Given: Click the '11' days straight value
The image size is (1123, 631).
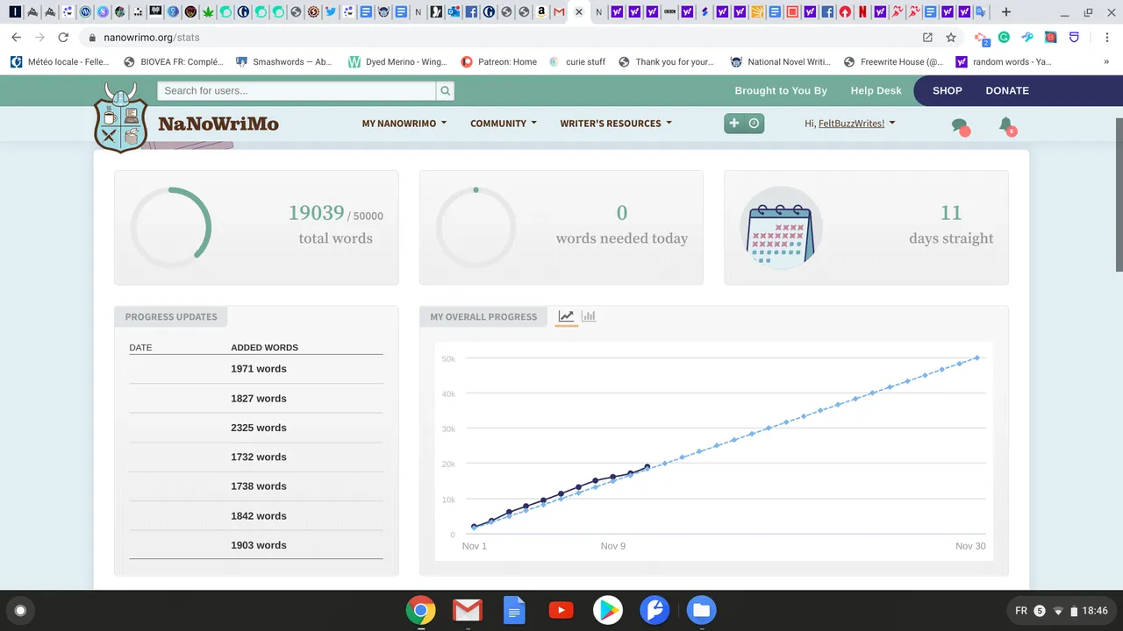Looking at the screenshot, I should 951,213.
